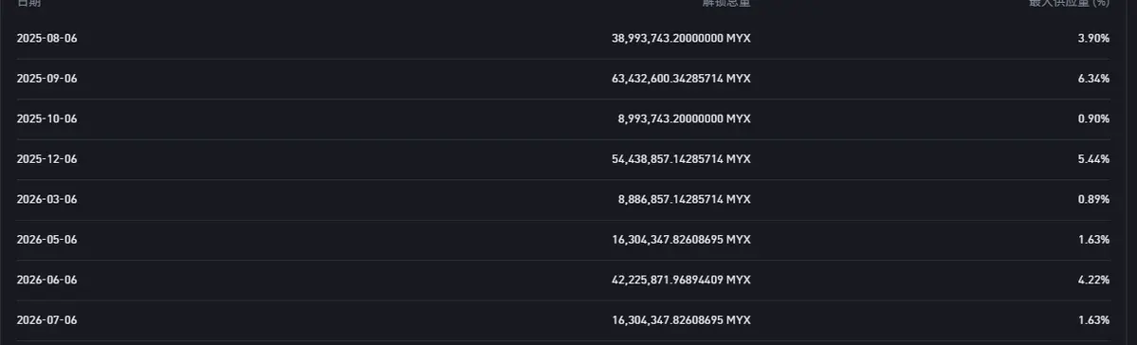Click the 8,993,743.20000000 MYX amount
This screenshot has width=1137, height=345.
pyautogui.click(x=685, y=118)
